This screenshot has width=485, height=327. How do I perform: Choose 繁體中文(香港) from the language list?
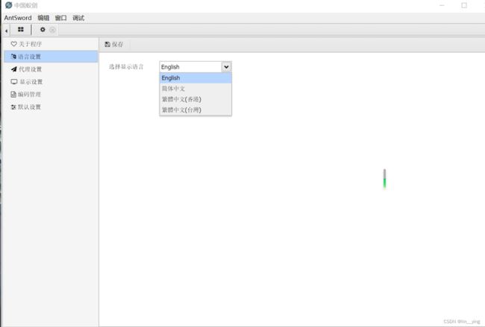tap(195, 99)
